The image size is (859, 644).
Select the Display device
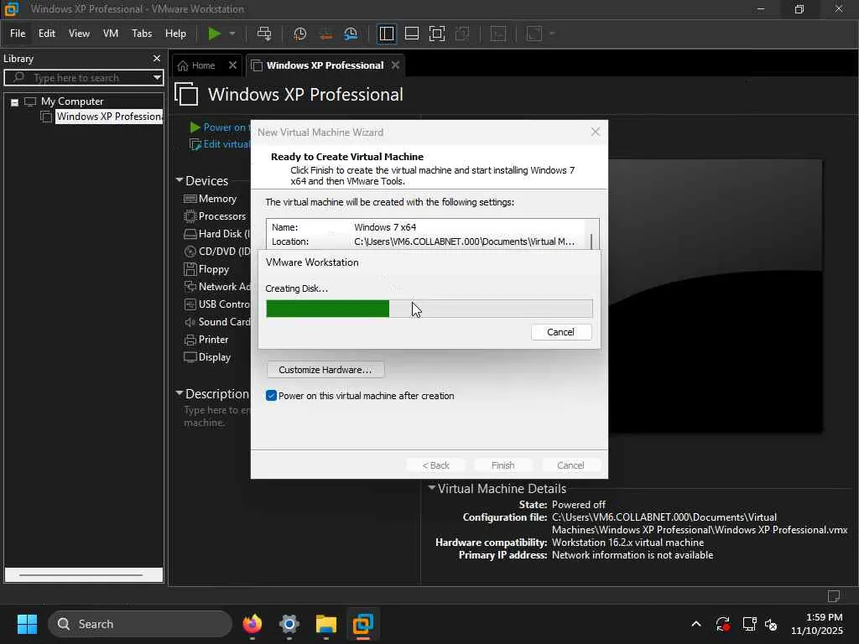tap(208, 357)
